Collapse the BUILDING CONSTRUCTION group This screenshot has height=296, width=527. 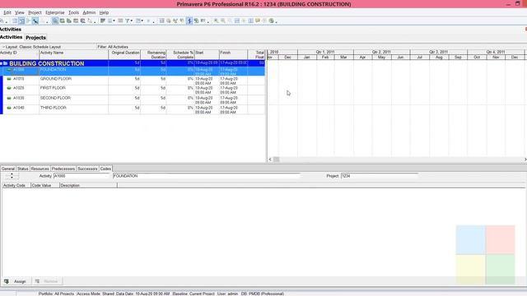[x=2, y=63]
